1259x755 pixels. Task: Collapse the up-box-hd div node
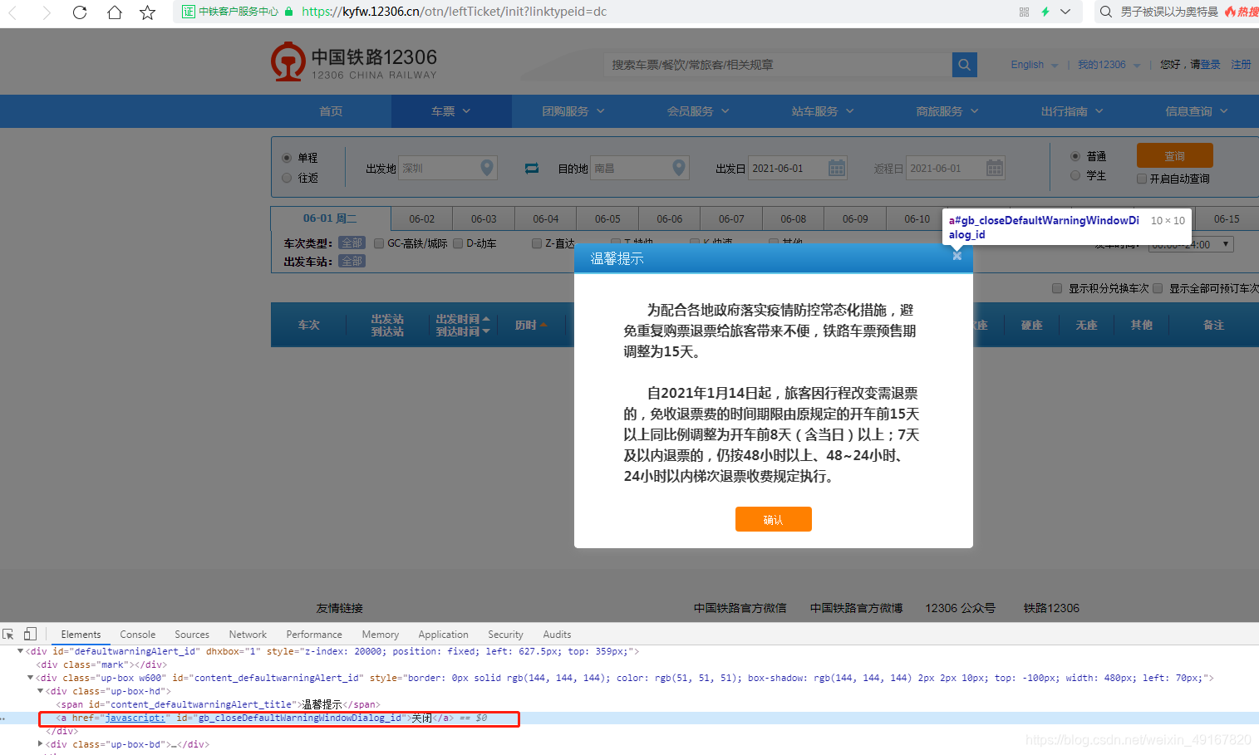click(x=40, y=690)
